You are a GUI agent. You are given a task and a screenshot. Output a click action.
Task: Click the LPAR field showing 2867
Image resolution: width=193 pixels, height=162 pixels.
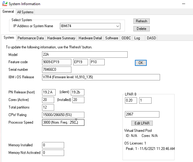pyautogui.click(x=142, y=114)
